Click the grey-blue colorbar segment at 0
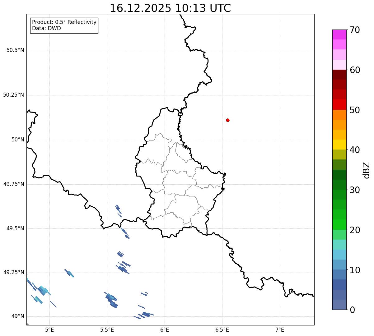374x336 pixels. pyautogui.click(x=339, y=305)
